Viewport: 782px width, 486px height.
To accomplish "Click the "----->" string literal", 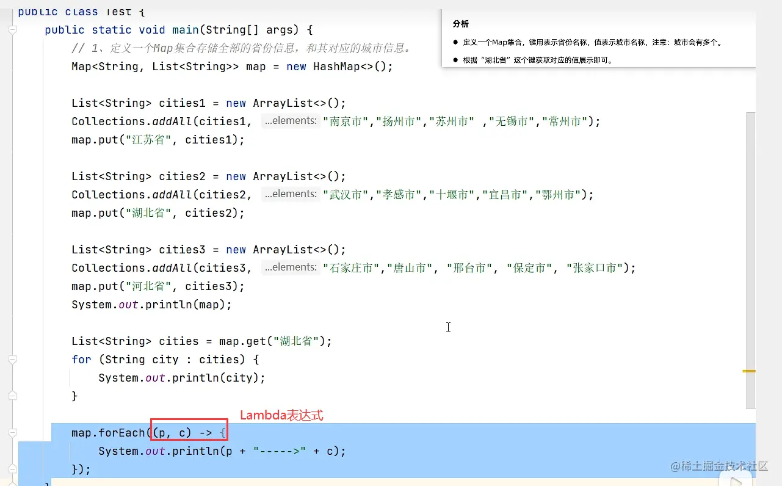I will tap(279, 451).
